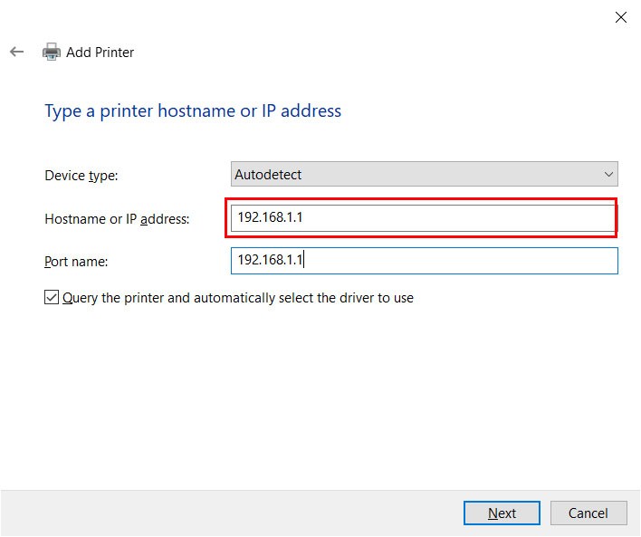This screenshot has width=641, height=537.
Task: Click the 'Type a printer hostname or IP address' heading
Action: tap(193, 111)
